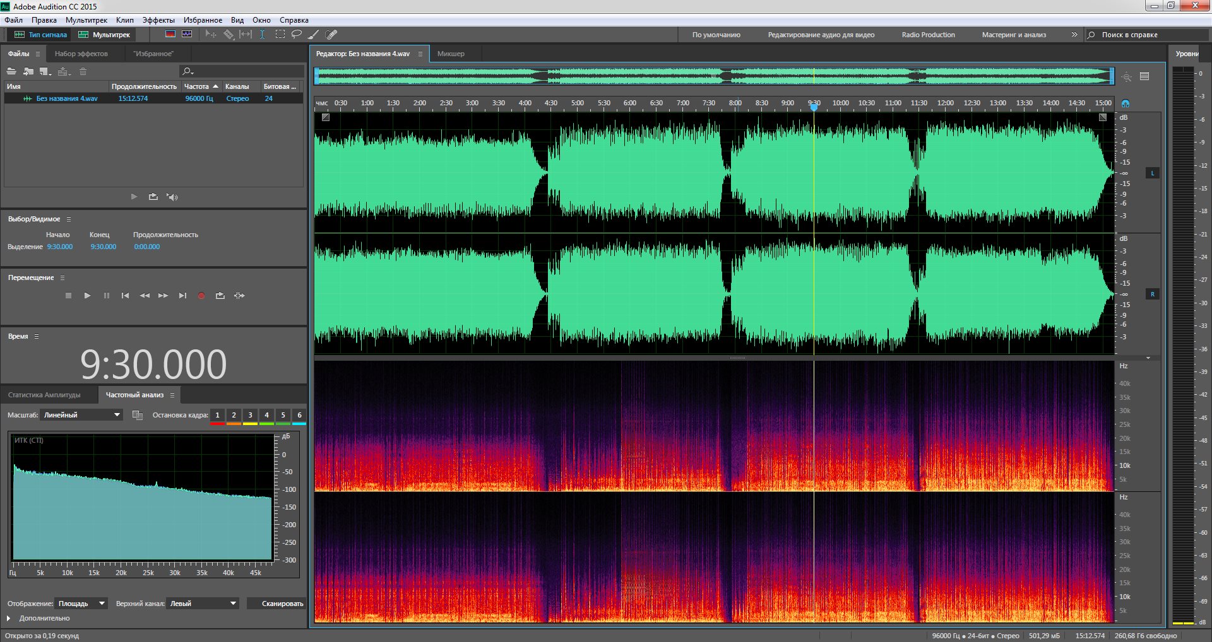Image resolution: width=1212 pixels, height=642 pixels.
Task: Switch to Набор эффектов tab
Action: coord(81,54)
